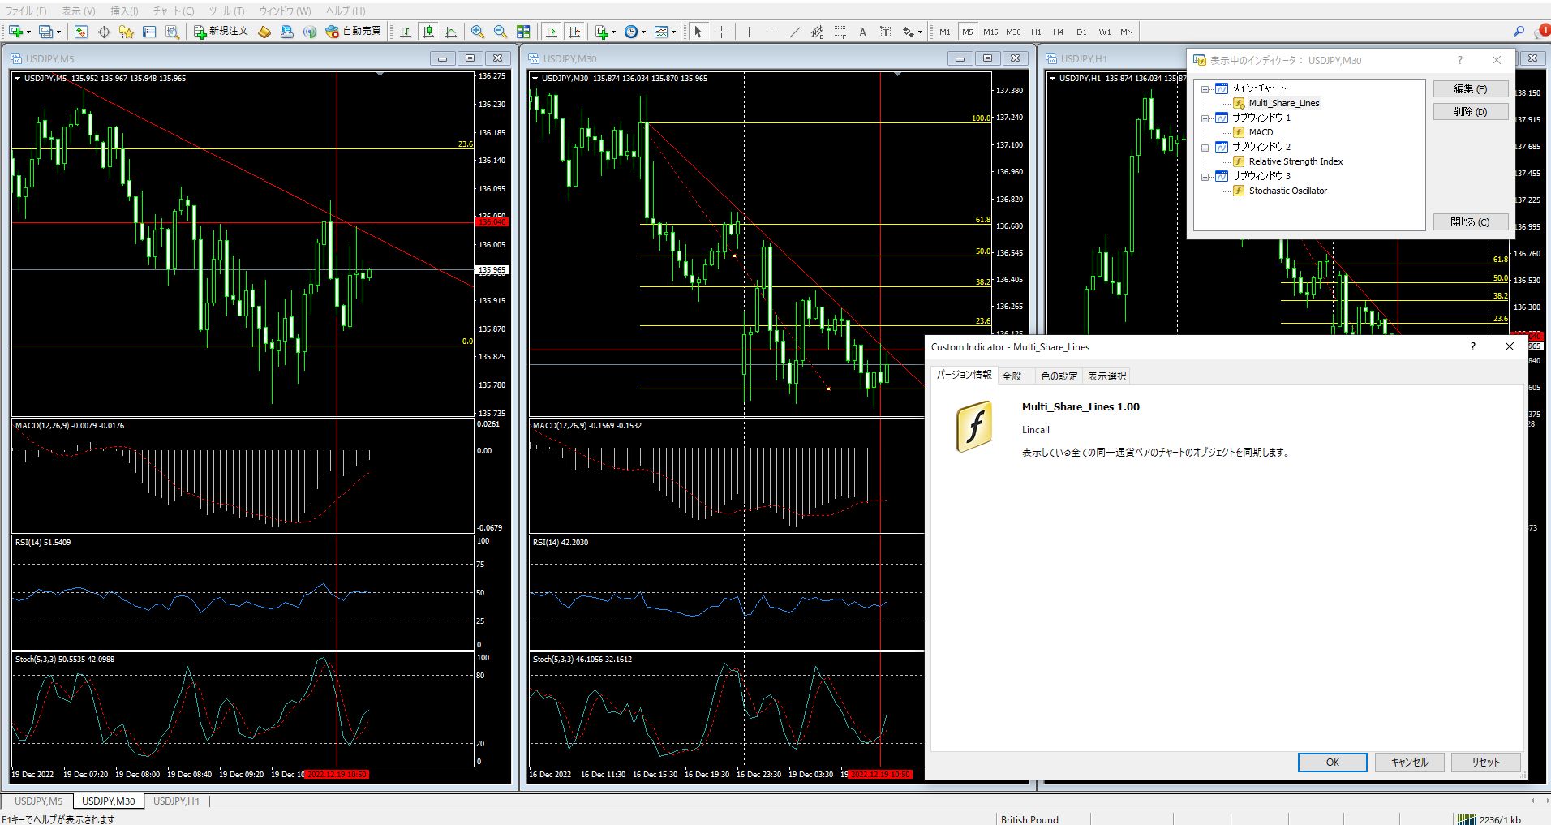Open the indicators list dropdown arrow

[613, 32]
